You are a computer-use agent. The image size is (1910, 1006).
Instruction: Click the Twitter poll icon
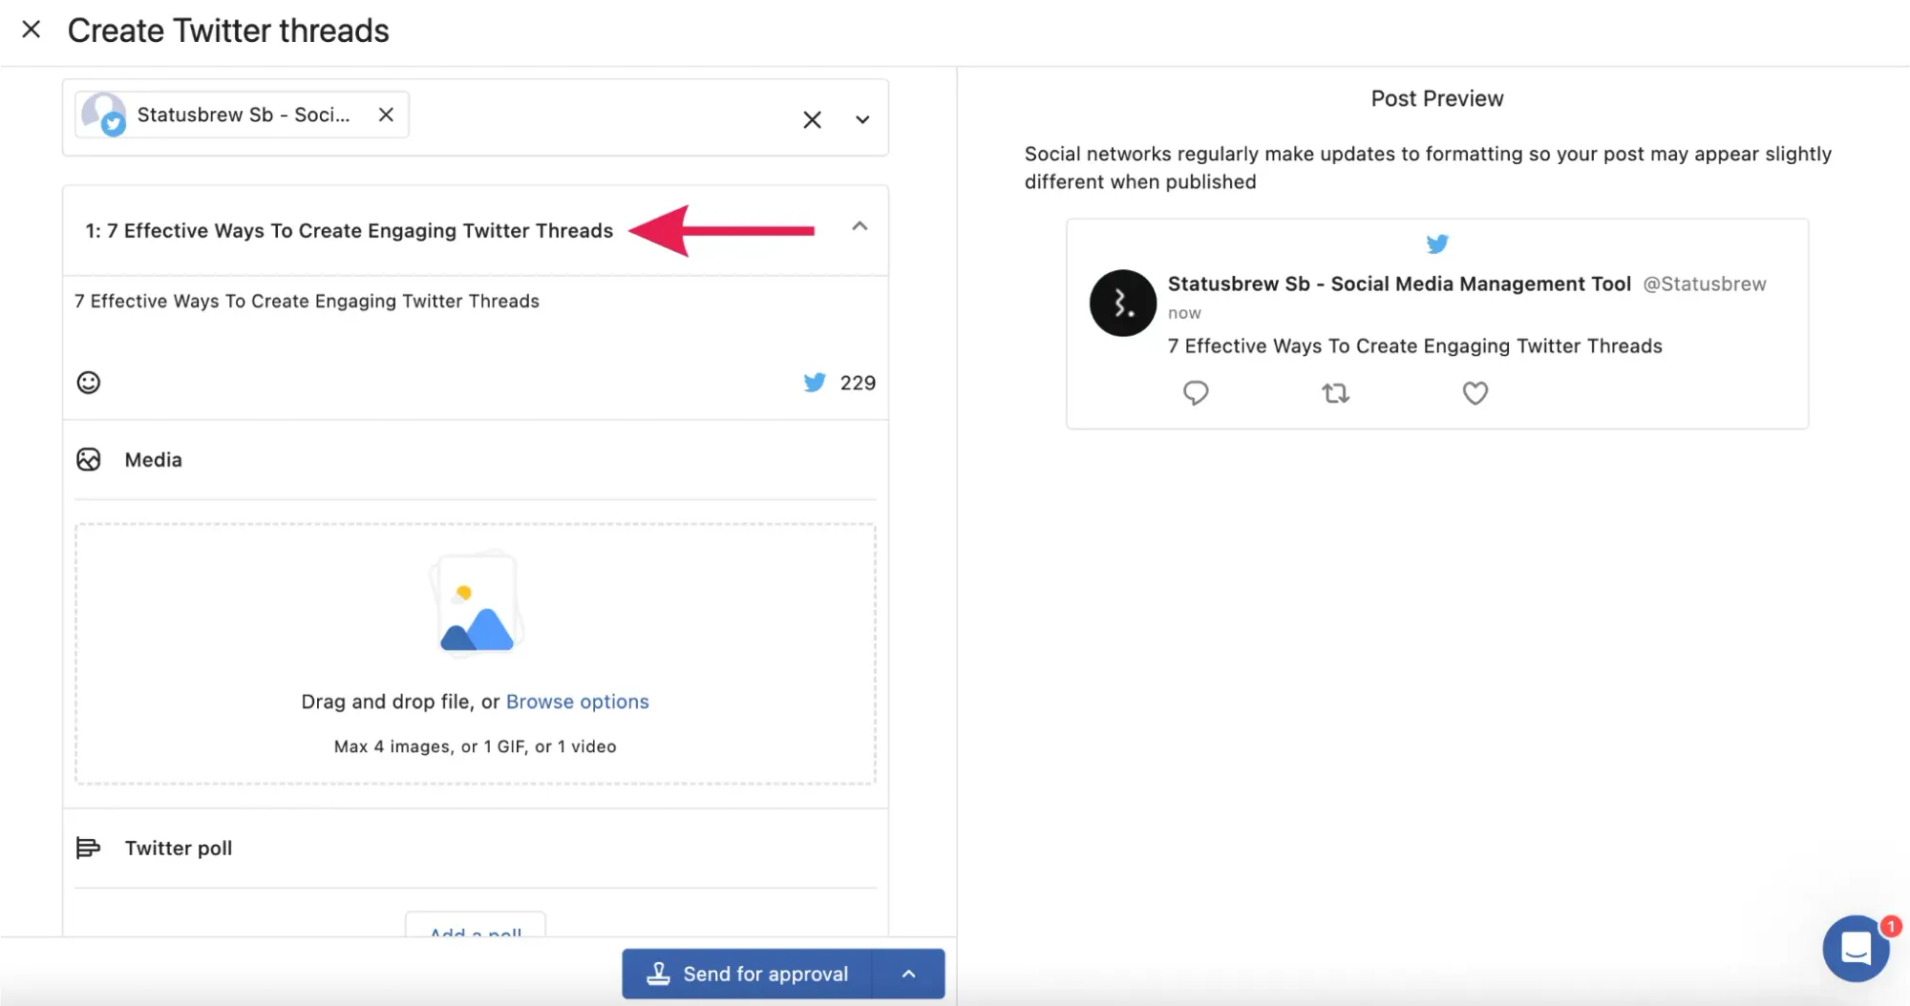click(88, 848)
